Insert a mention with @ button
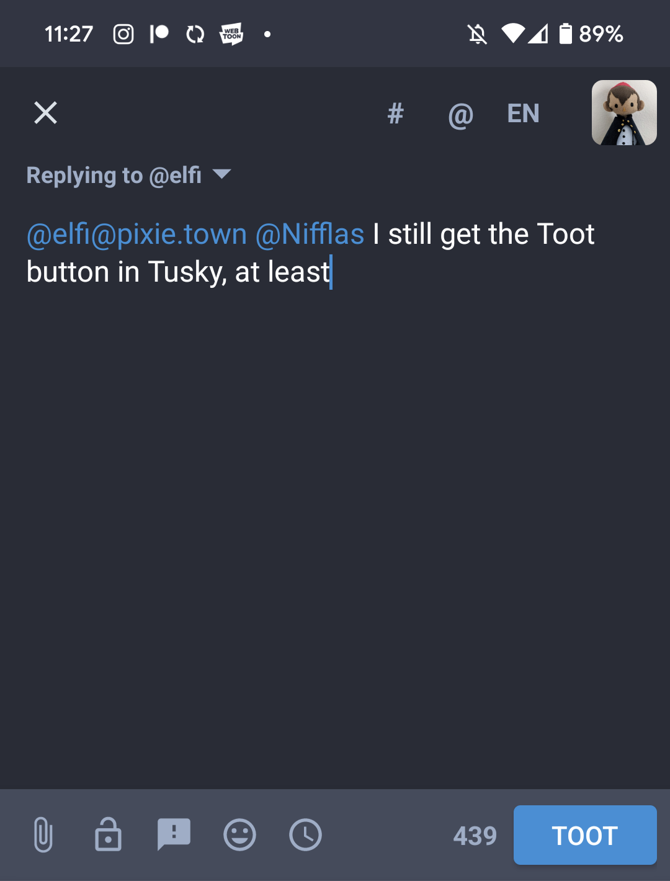This screenshot has width=670, height=881. (460, 114)
